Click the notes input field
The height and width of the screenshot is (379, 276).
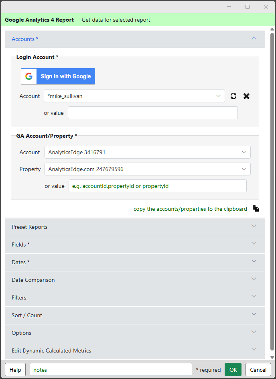[111, 370]
